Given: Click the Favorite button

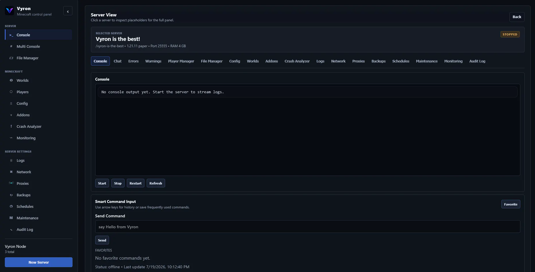Looking at the screenshot, I should pos(511,204).
